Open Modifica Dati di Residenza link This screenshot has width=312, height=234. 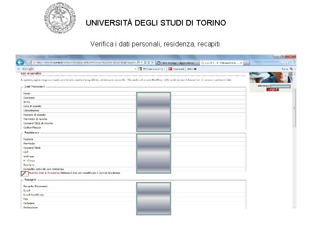point(44,173)
